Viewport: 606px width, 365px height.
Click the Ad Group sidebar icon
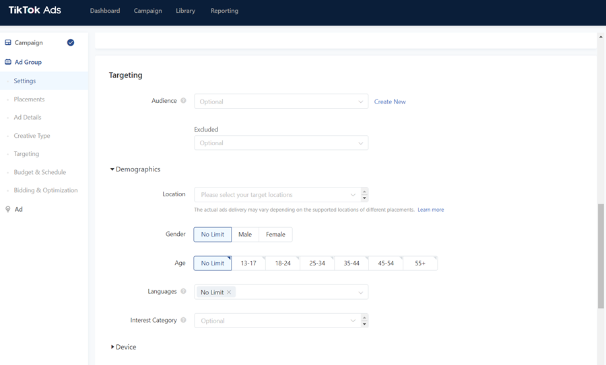7,62
